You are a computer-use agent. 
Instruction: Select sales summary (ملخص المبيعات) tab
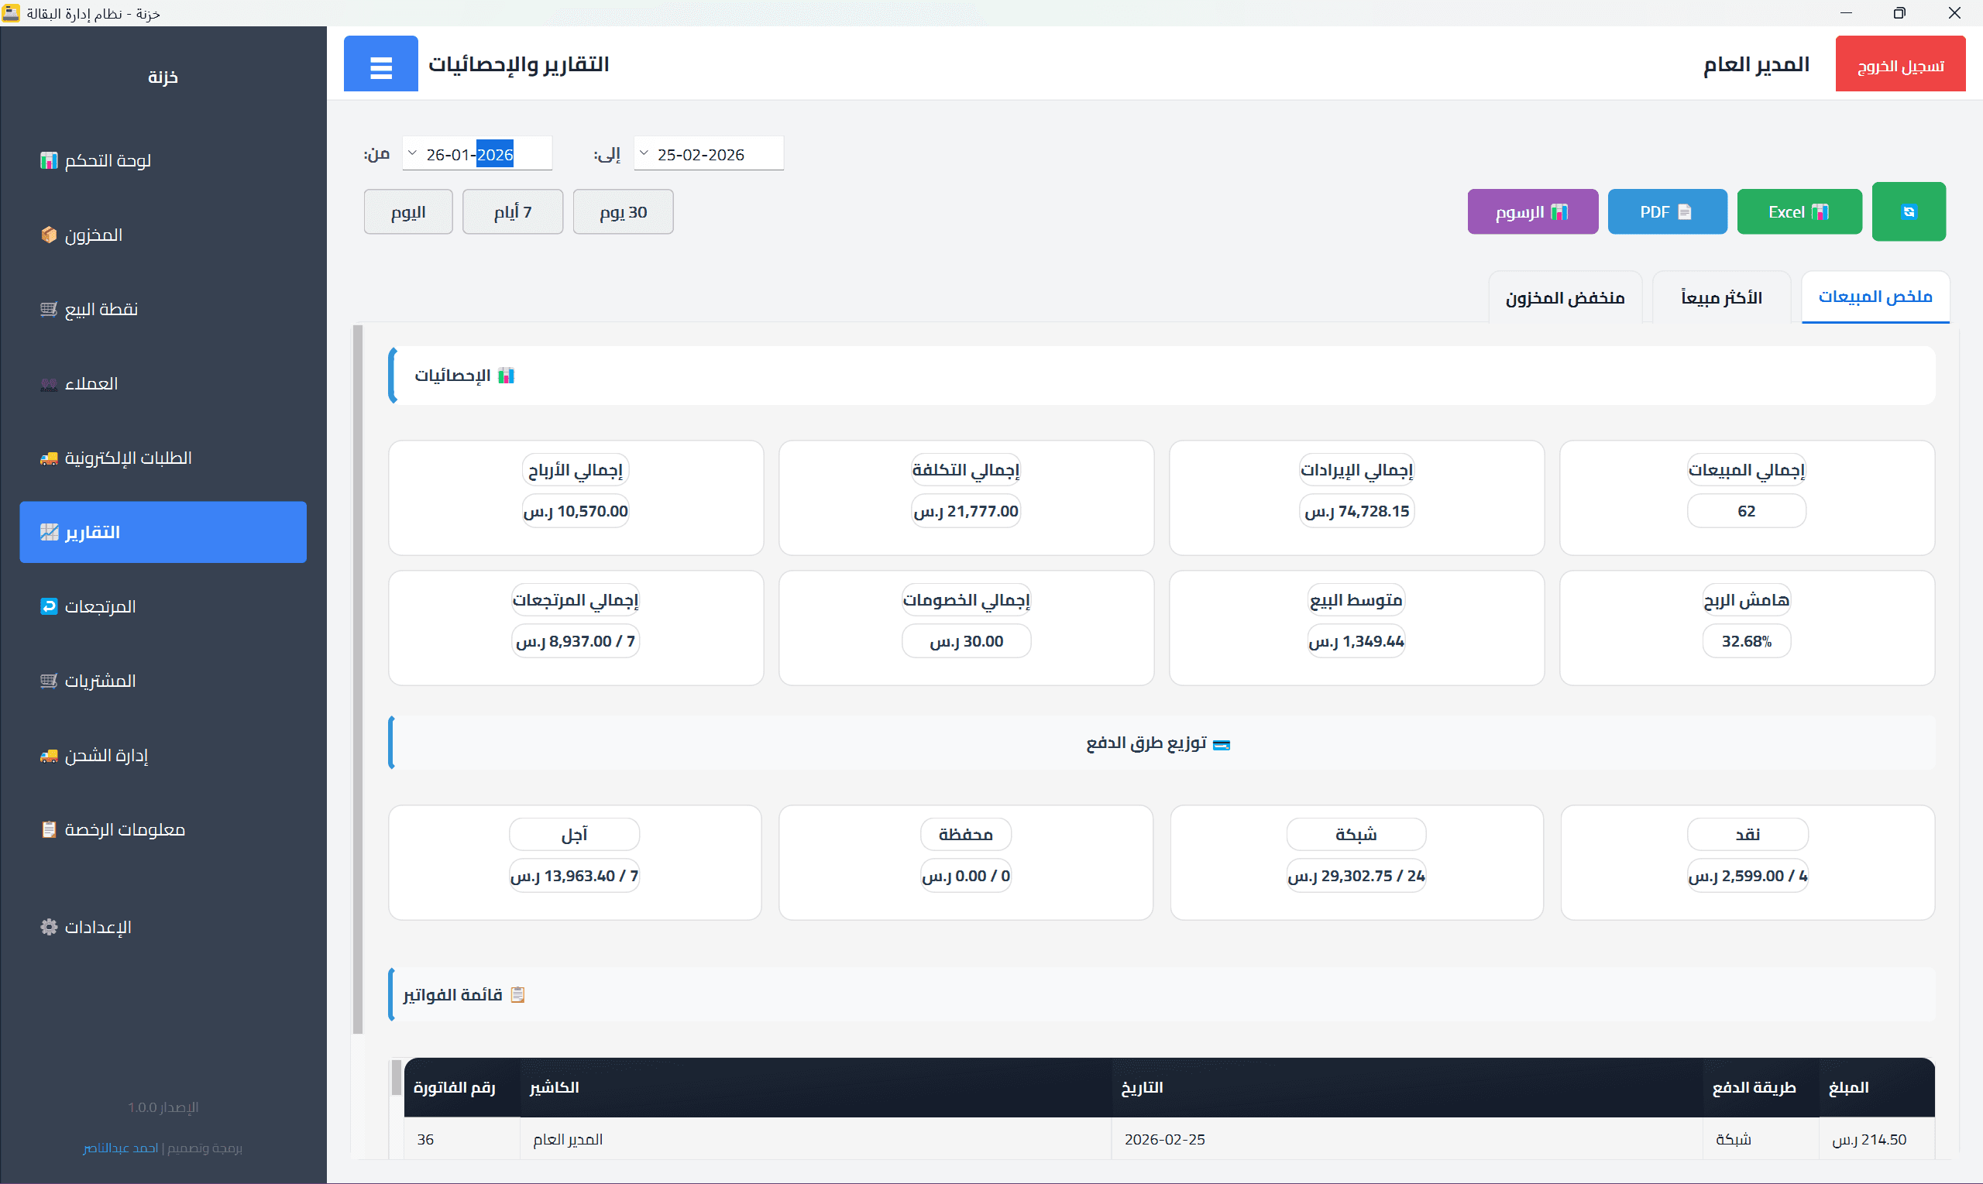[1875, 297]
